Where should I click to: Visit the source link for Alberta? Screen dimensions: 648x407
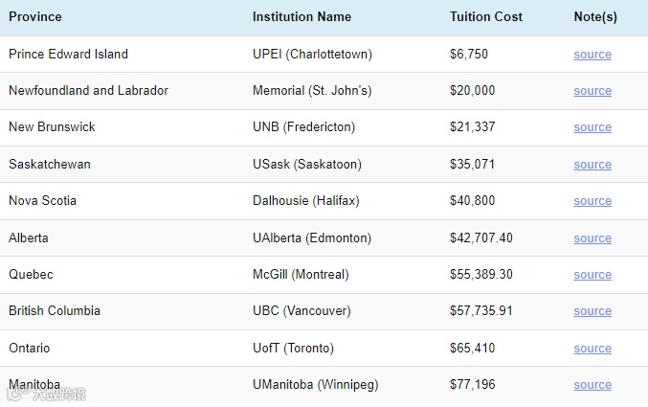[592, 238]
